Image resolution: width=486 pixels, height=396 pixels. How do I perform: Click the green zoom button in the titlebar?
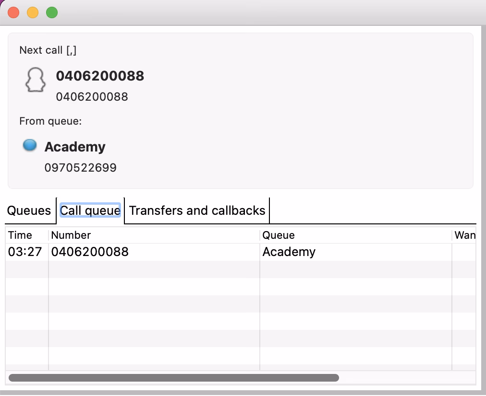[52, 12]
